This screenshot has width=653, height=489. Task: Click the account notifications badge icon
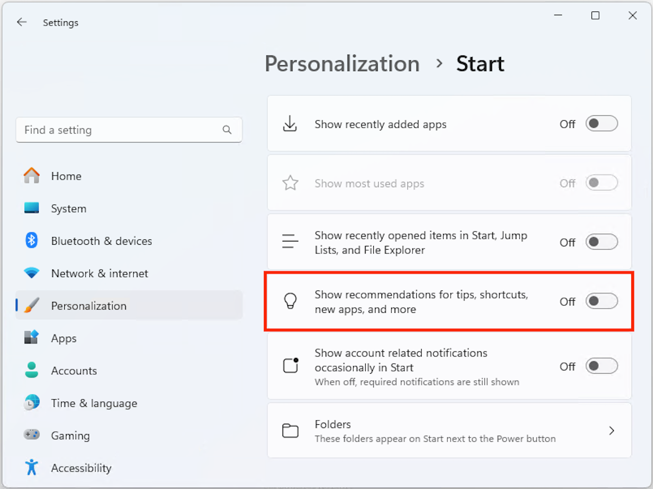(291, 366)
